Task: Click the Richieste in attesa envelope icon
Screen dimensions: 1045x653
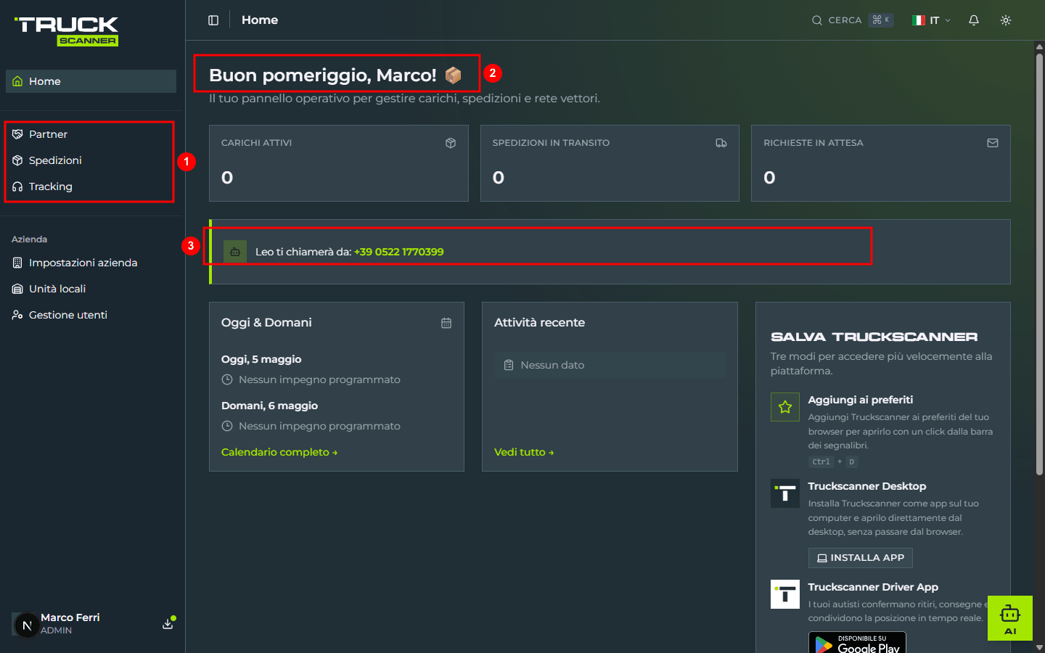Action: coord(993,143)
